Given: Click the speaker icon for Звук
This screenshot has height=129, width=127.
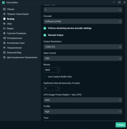Looking at the screenshot, I should click(x=4, y=24).
